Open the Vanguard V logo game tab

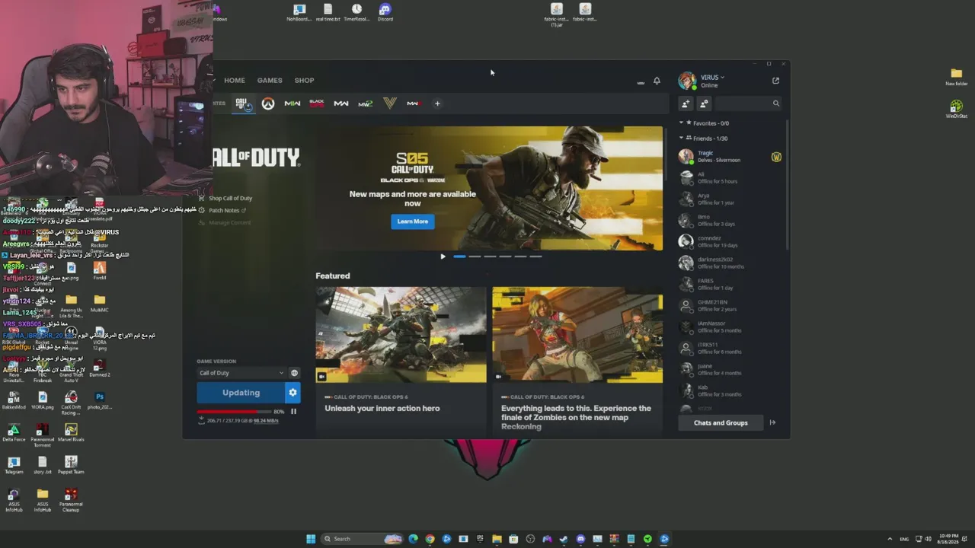coord(389,104)
